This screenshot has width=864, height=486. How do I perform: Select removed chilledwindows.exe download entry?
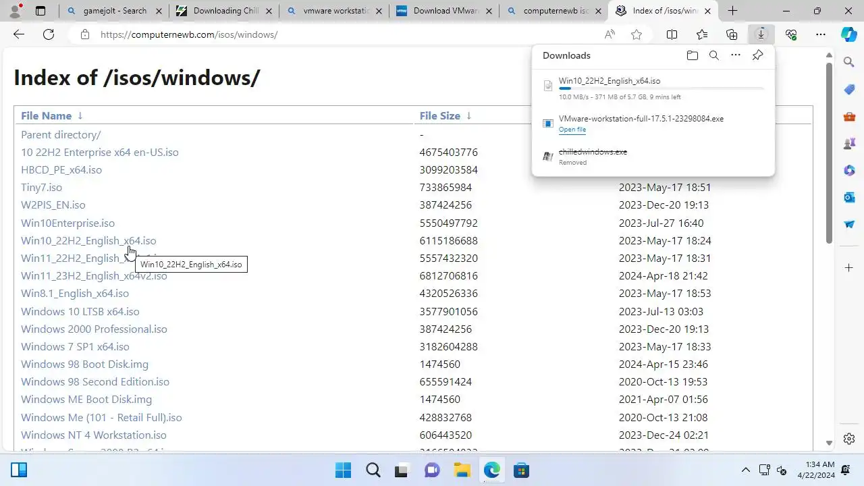tap(653, 157)
